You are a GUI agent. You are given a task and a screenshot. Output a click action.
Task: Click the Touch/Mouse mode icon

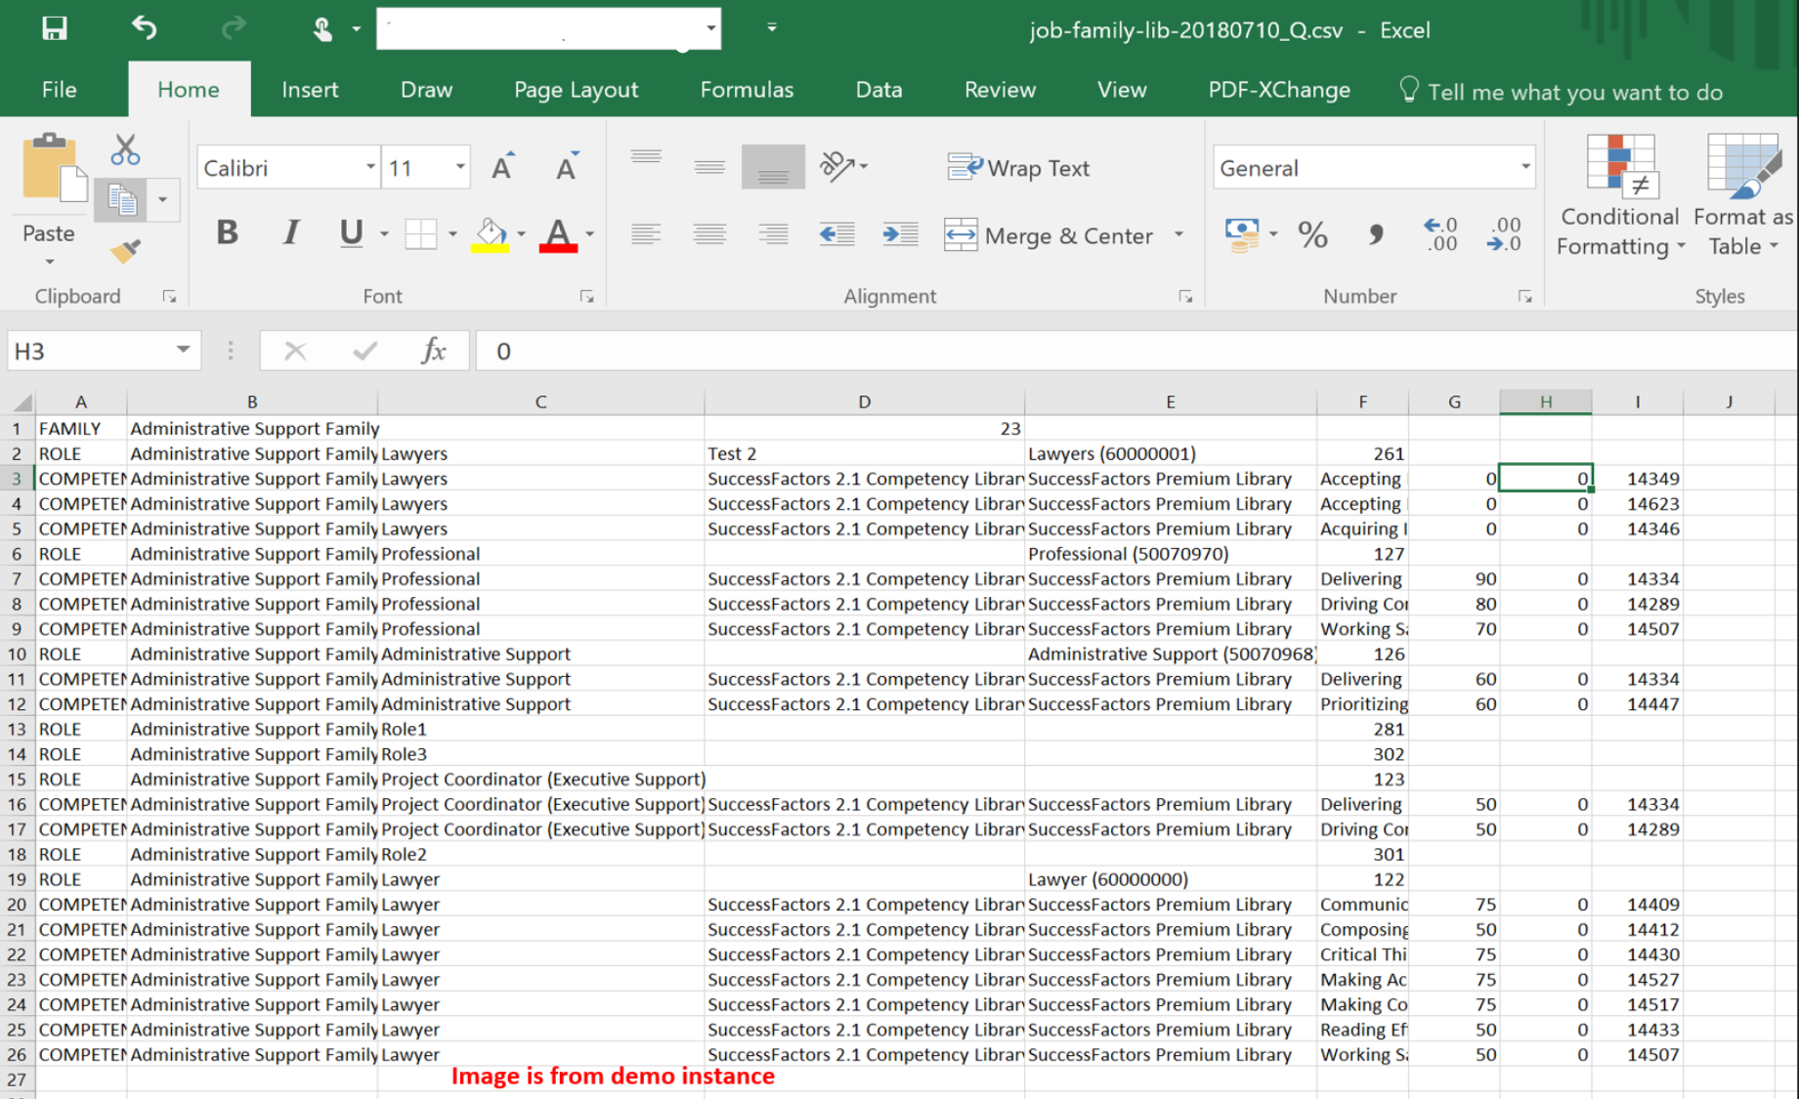(x=322, y=29)
